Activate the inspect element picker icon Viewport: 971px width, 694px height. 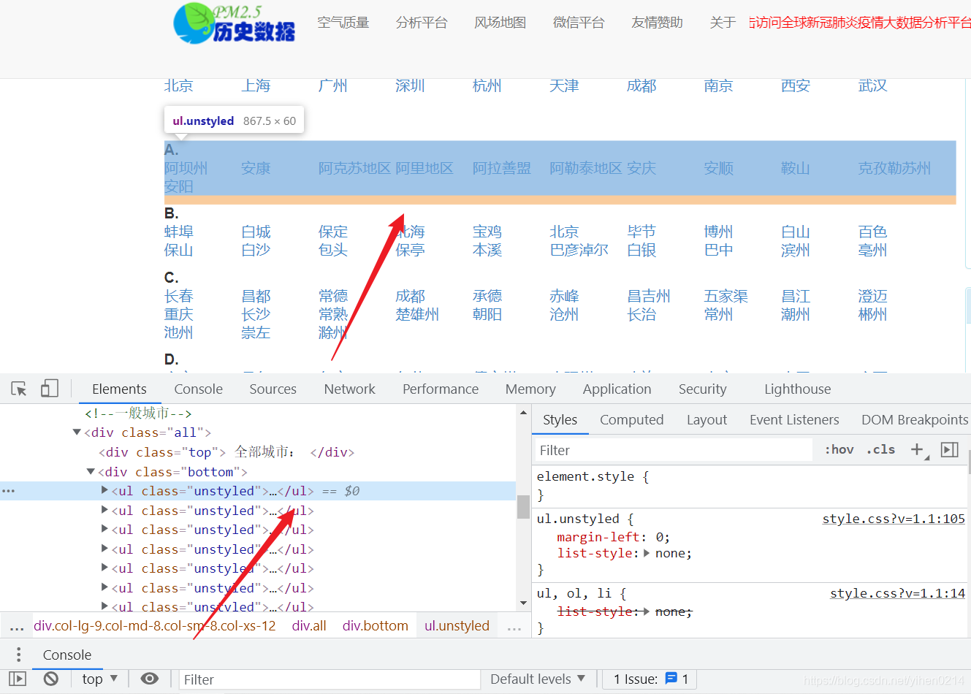(19, 389)
